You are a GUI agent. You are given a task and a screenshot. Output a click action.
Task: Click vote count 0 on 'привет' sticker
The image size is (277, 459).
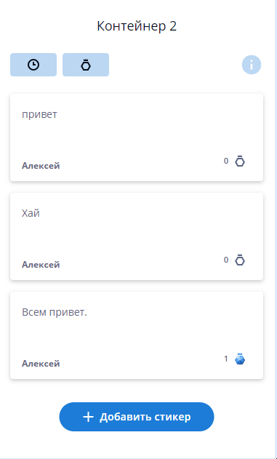(226, 161)
